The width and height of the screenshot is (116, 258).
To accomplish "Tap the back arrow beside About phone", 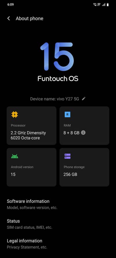I will [x=9, y=18].
